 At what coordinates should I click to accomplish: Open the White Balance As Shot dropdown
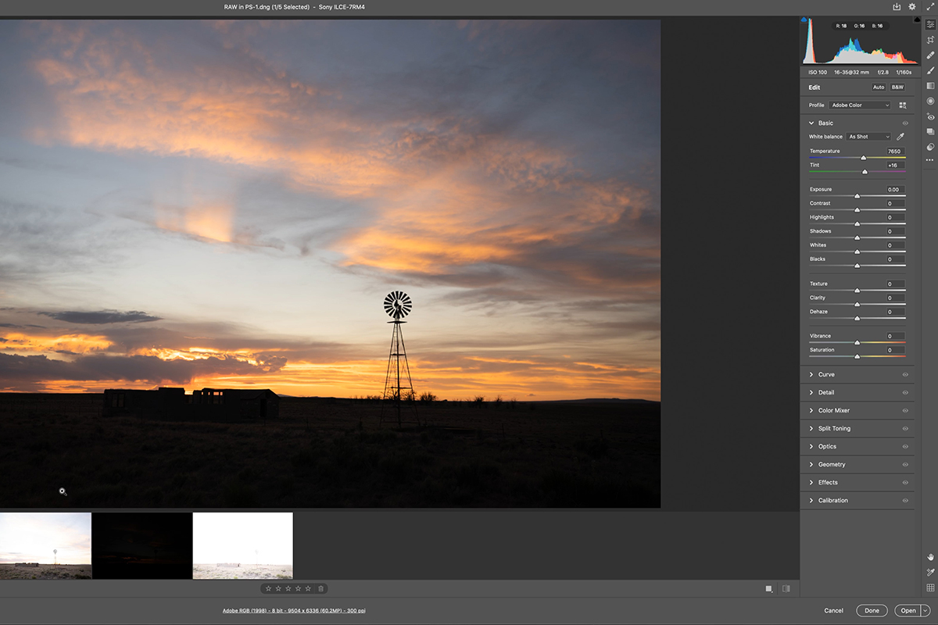869,136
